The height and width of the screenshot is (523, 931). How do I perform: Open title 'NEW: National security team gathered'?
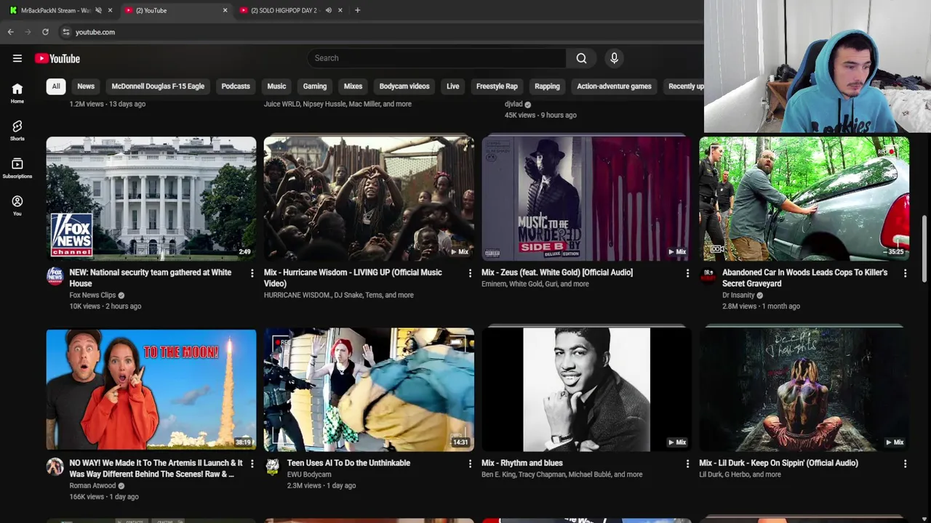pos(151,278)
